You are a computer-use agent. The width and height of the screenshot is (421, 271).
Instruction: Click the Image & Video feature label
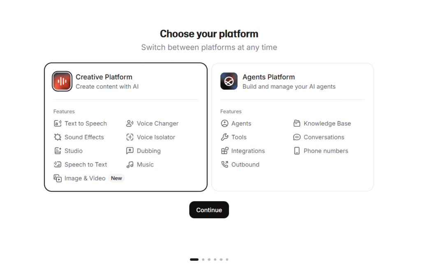pos(85,178)
